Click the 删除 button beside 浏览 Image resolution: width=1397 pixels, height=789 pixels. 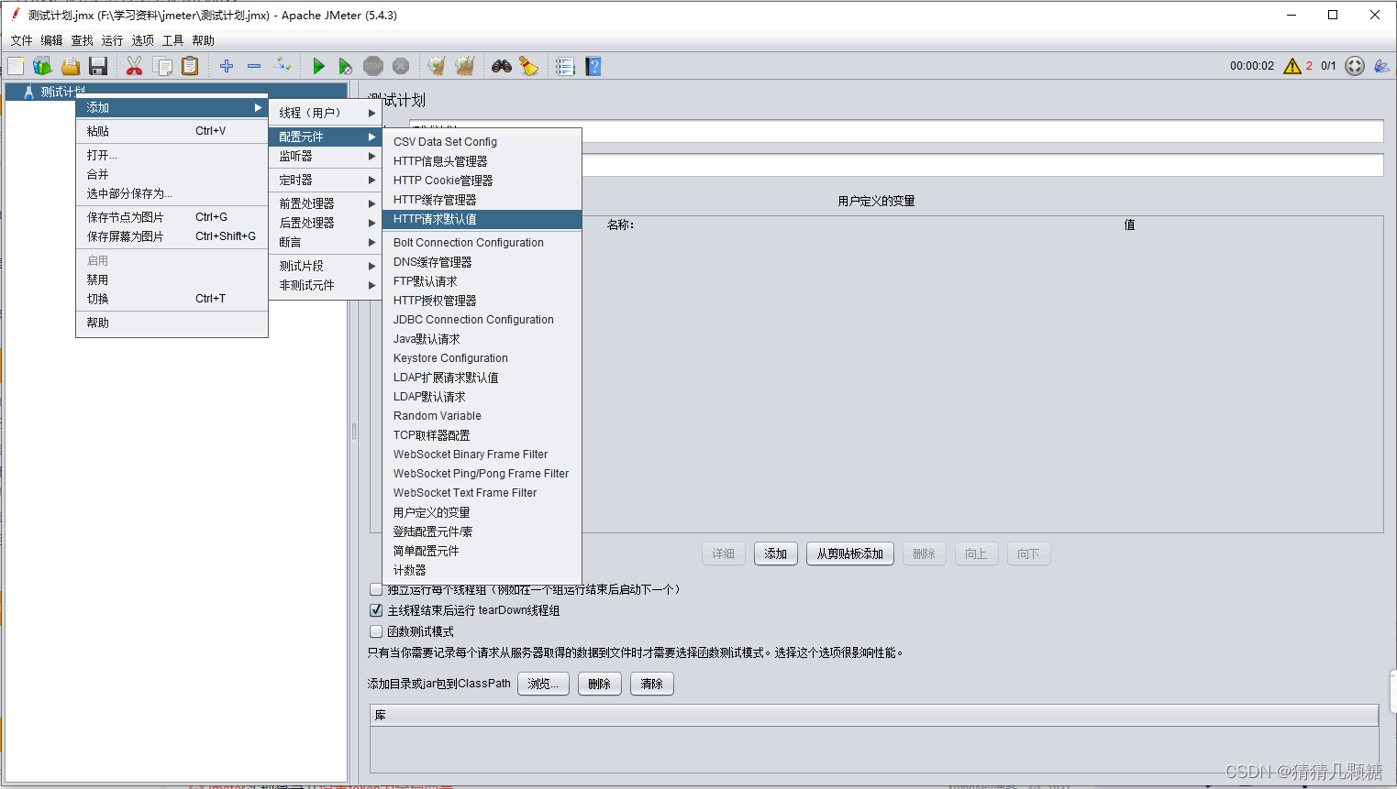pyautogui.click(x=600, y=684)
